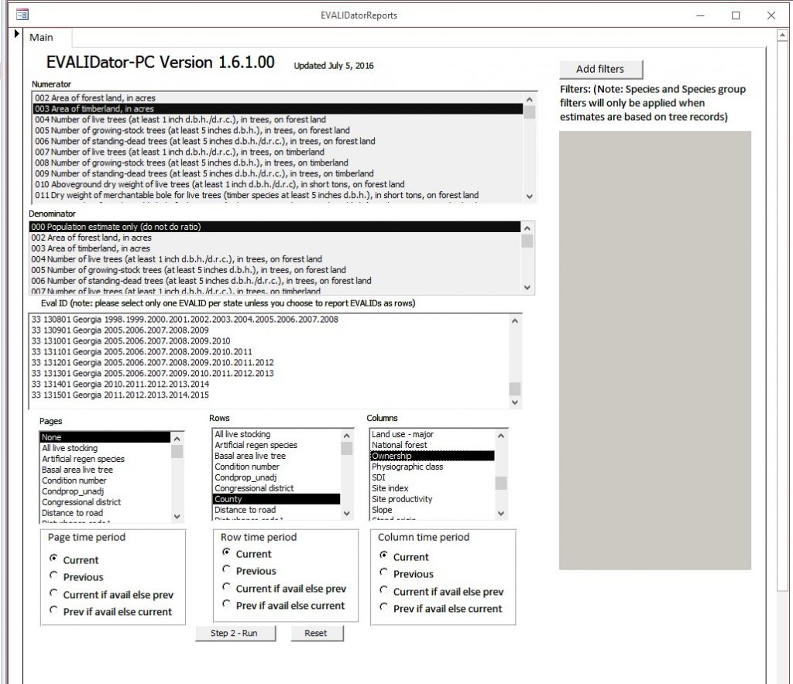The height and width of the screenshot is (684, 793).
Task: Select Eval ID 130801 Georgia 1998-2008
Action: [269, 320]
